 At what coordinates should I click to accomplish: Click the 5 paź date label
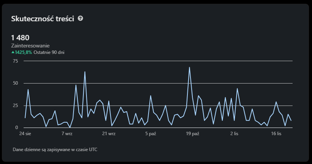pos(150,134)
